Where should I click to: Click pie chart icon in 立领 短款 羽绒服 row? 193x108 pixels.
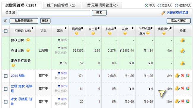coord(188,88)
